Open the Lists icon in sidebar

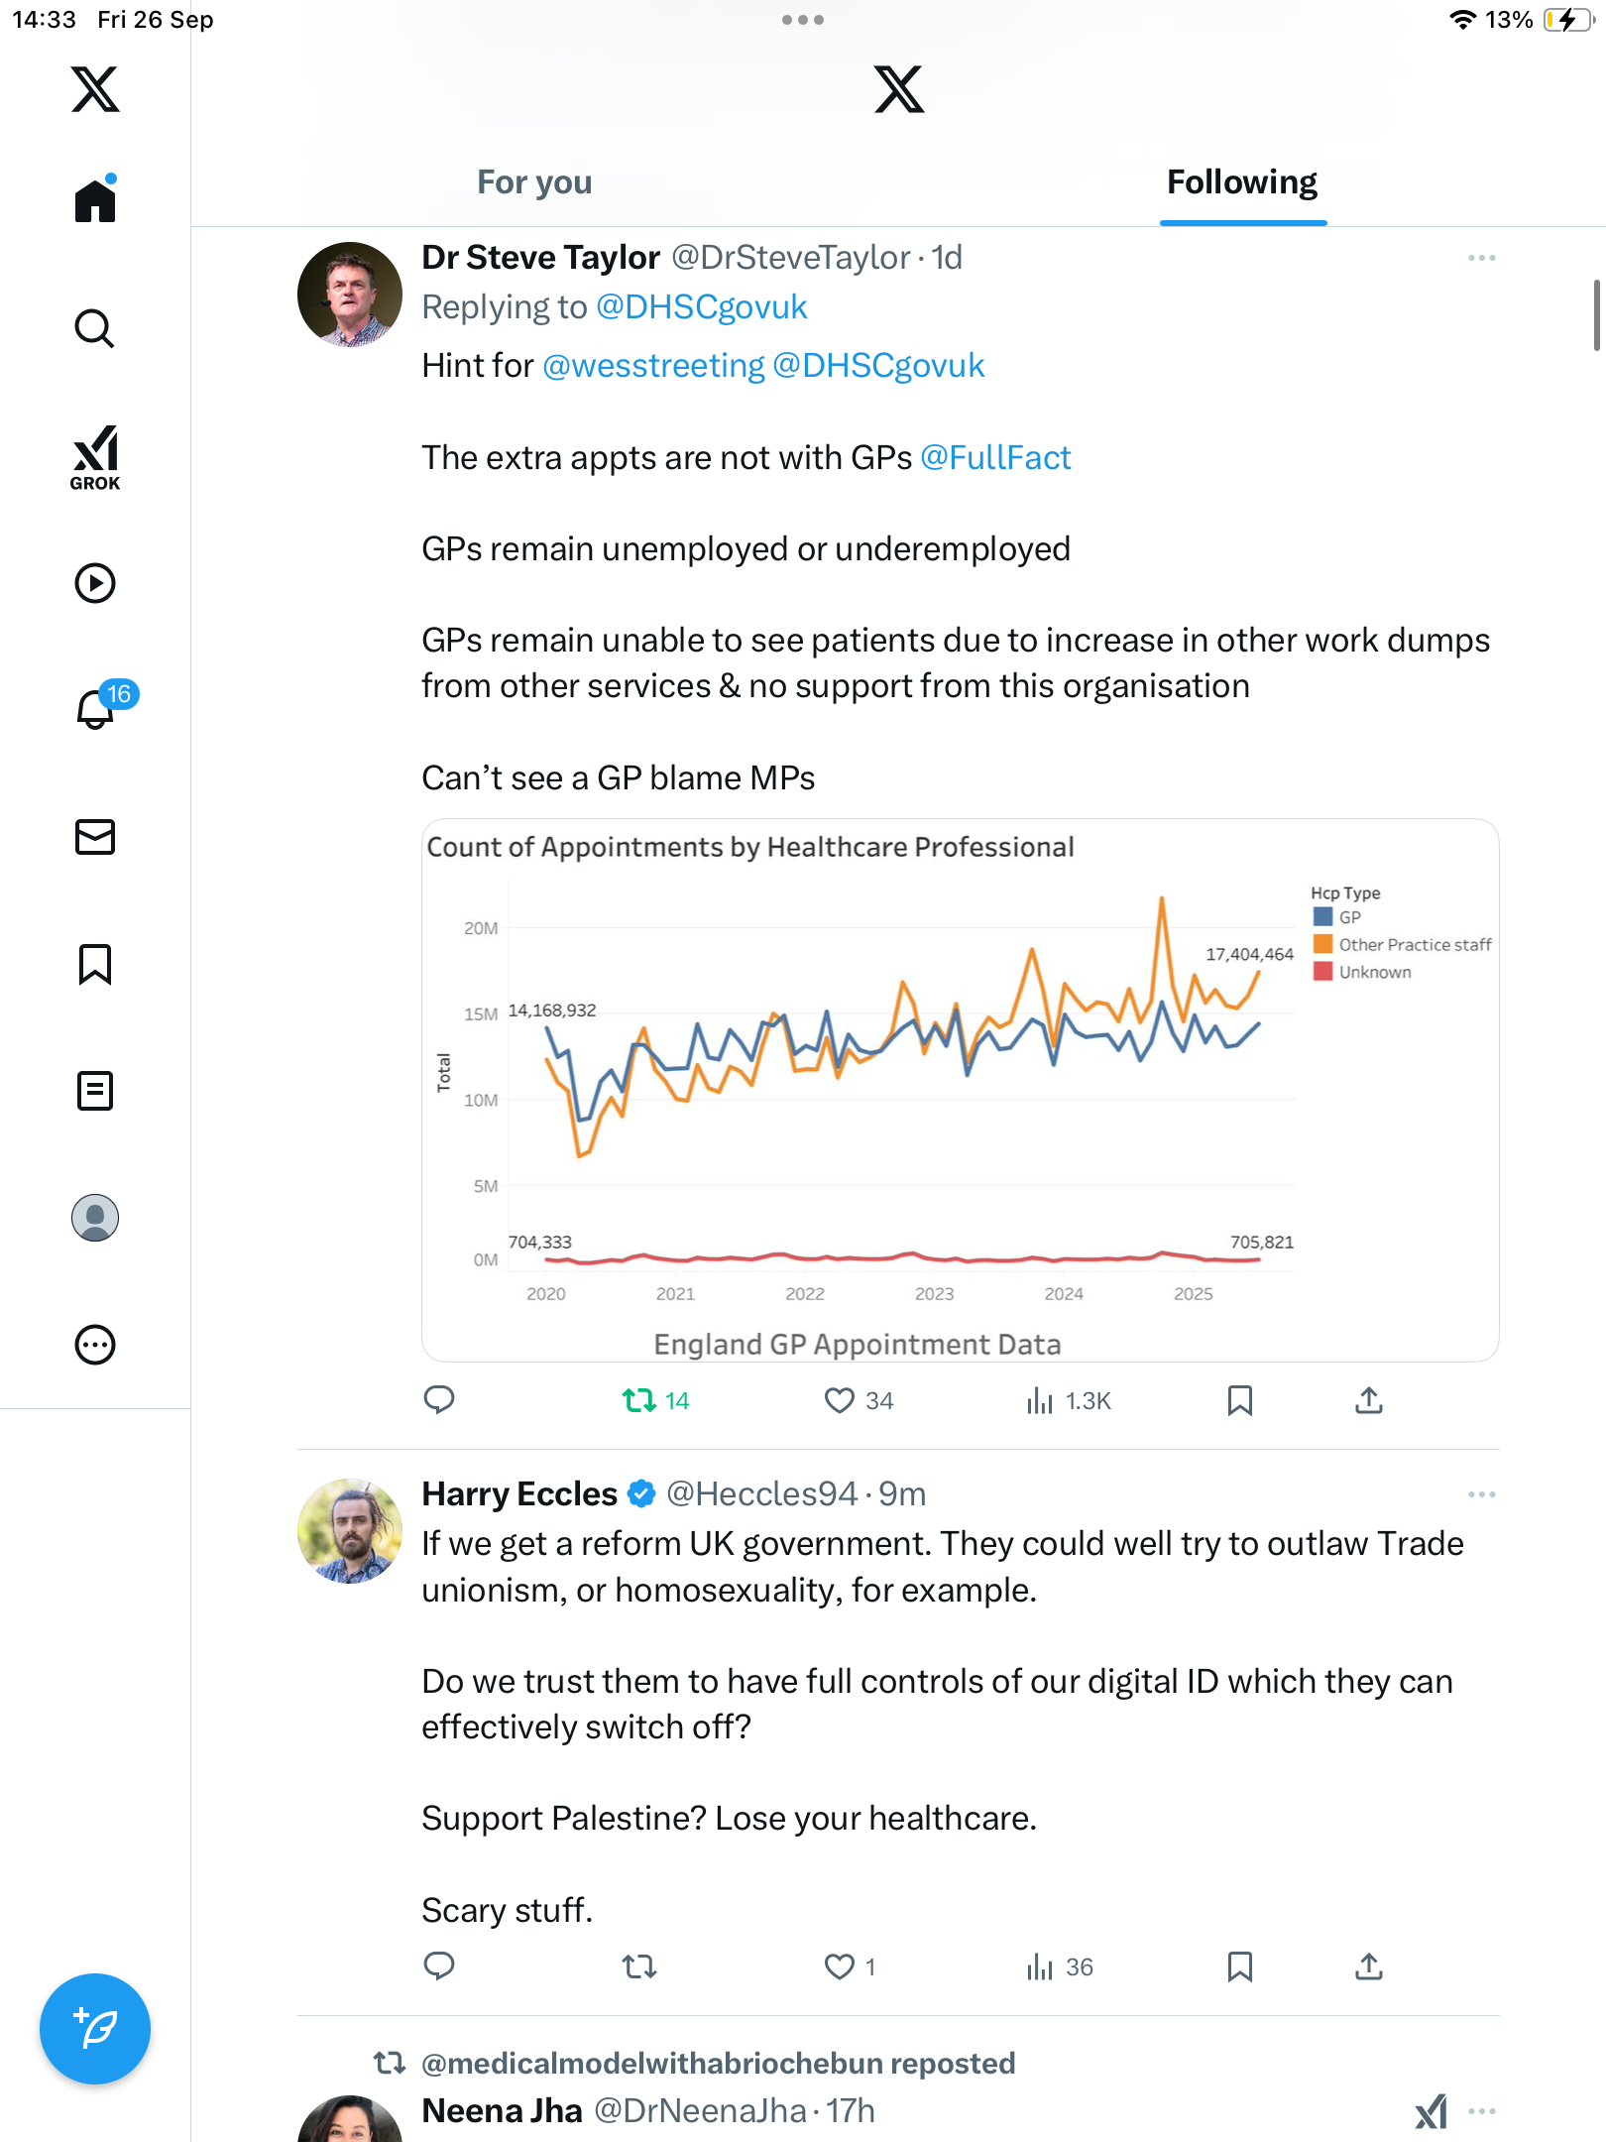[x=95, y=1091]
